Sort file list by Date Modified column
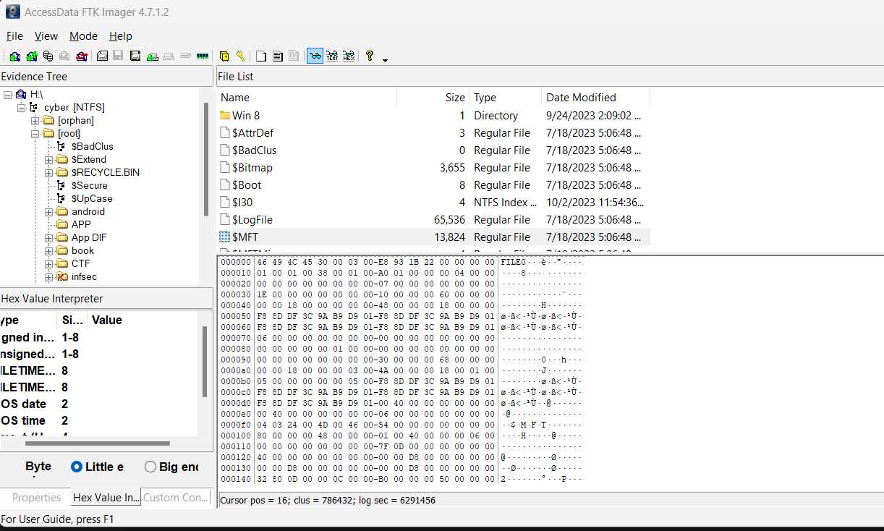The width and height of the screenshot is (884, 531). click(x=596, y=98)
